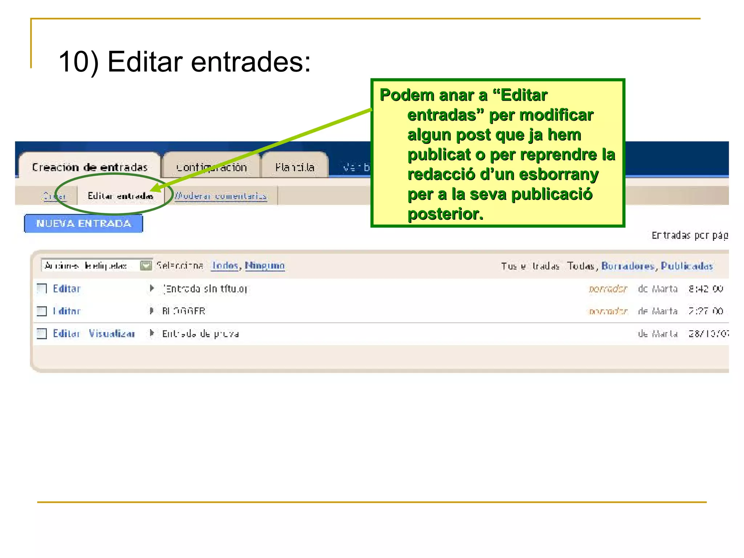Click the Ninguno selection link

coord(265,266)
